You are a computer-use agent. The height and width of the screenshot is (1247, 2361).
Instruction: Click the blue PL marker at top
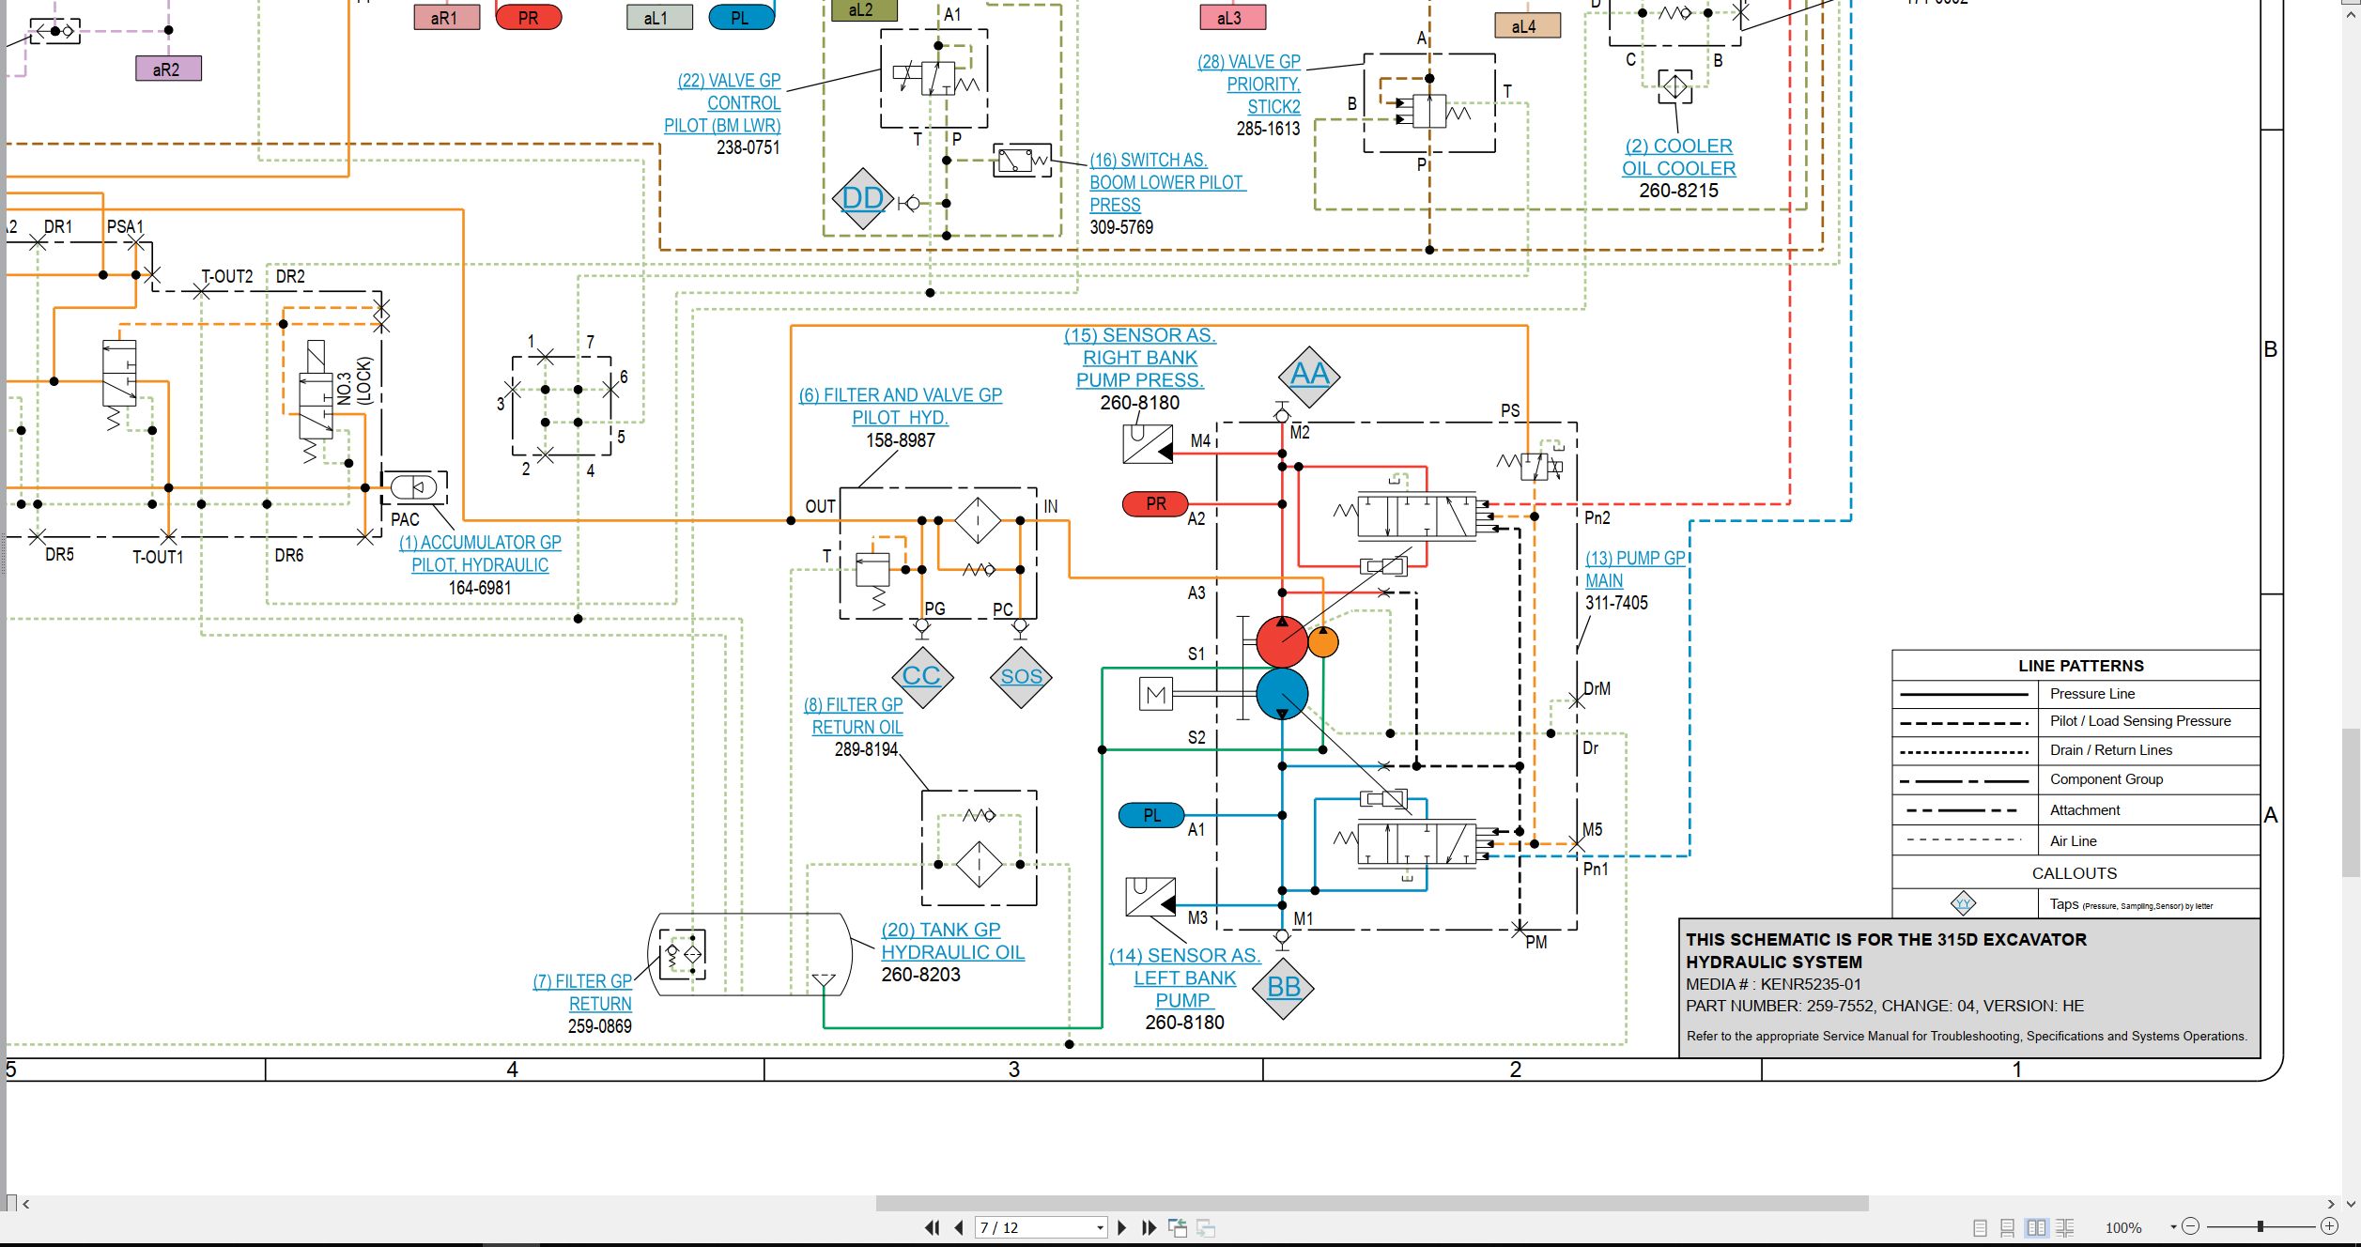741,17
